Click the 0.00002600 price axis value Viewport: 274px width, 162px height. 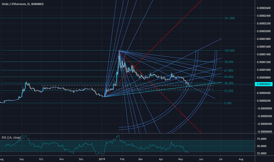264,8
